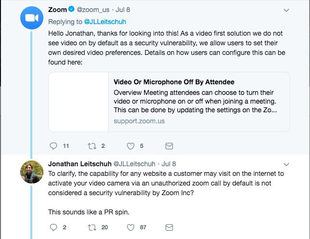This screenshot has width=310, height=239.
Task: Retweet Jonathan's PR spin tweet
Action: coord(92,227)
